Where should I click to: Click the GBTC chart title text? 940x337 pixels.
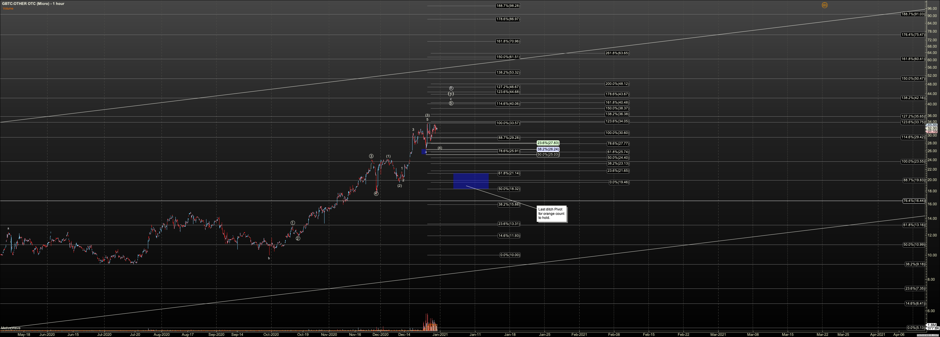tap(33, 4)
